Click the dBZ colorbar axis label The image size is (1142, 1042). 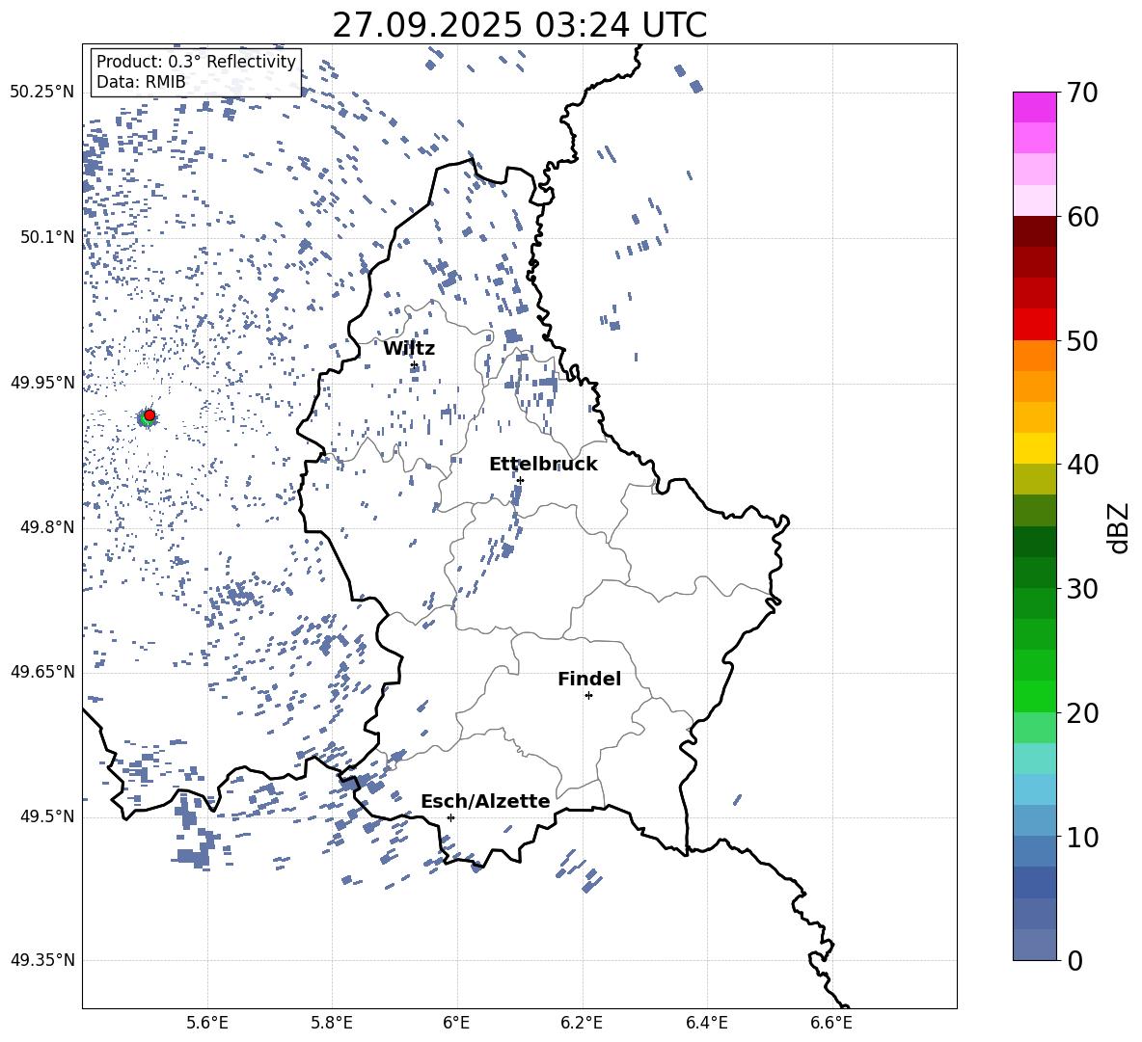point(1119,527)
